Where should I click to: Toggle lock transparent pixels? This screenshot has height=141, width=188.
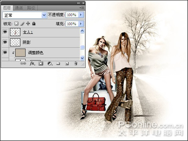[x=16, y=23]
